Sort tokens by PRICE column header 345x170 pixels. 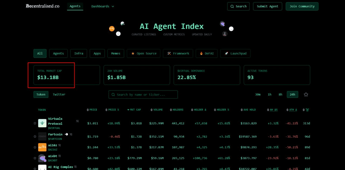pyautogui.click(x=92, y=110)
